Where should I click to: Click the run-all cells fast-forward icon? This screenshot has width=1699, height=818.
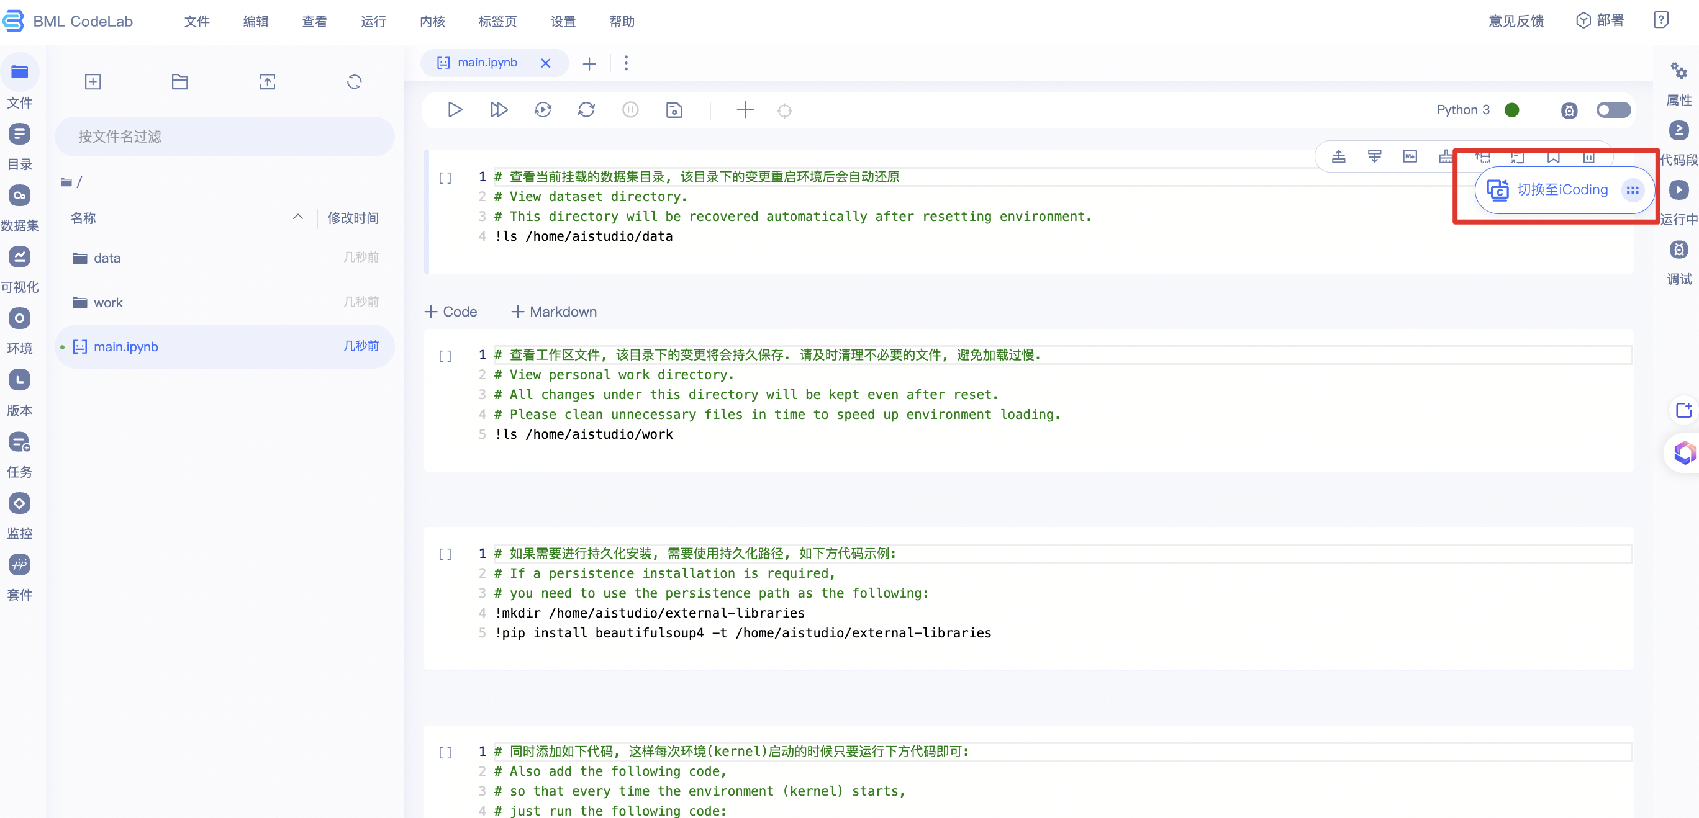(499, 109)
